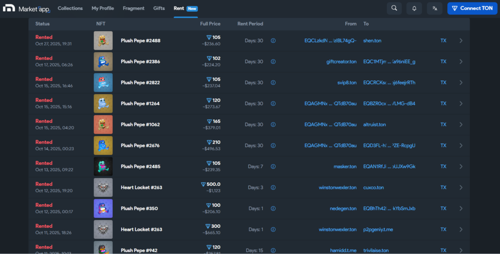The width and height of the screenshot is (500, 254).
Task: Click info icon for Heart Locket #263 500 TON row
Action: 273,188
